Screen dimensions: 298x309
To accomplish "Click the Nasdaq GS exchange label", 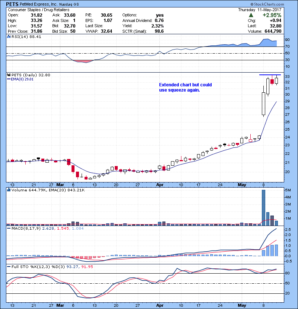I will point(69,4).
